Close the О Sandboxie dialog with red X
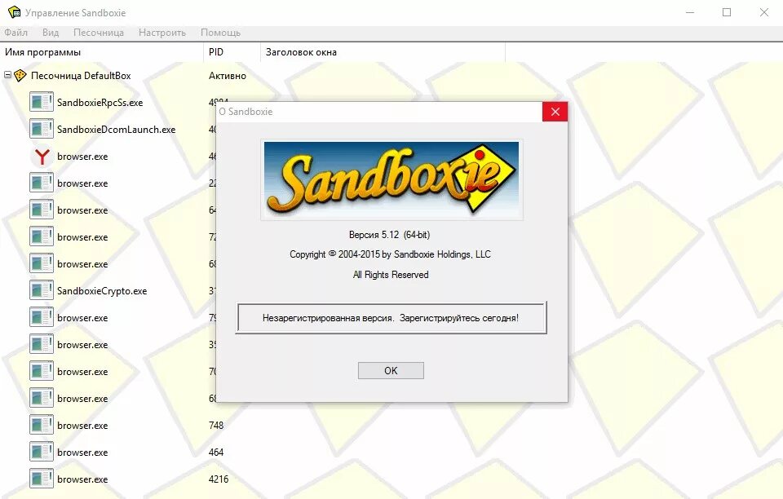Viewport: 783px width, 499px height. 555,111
